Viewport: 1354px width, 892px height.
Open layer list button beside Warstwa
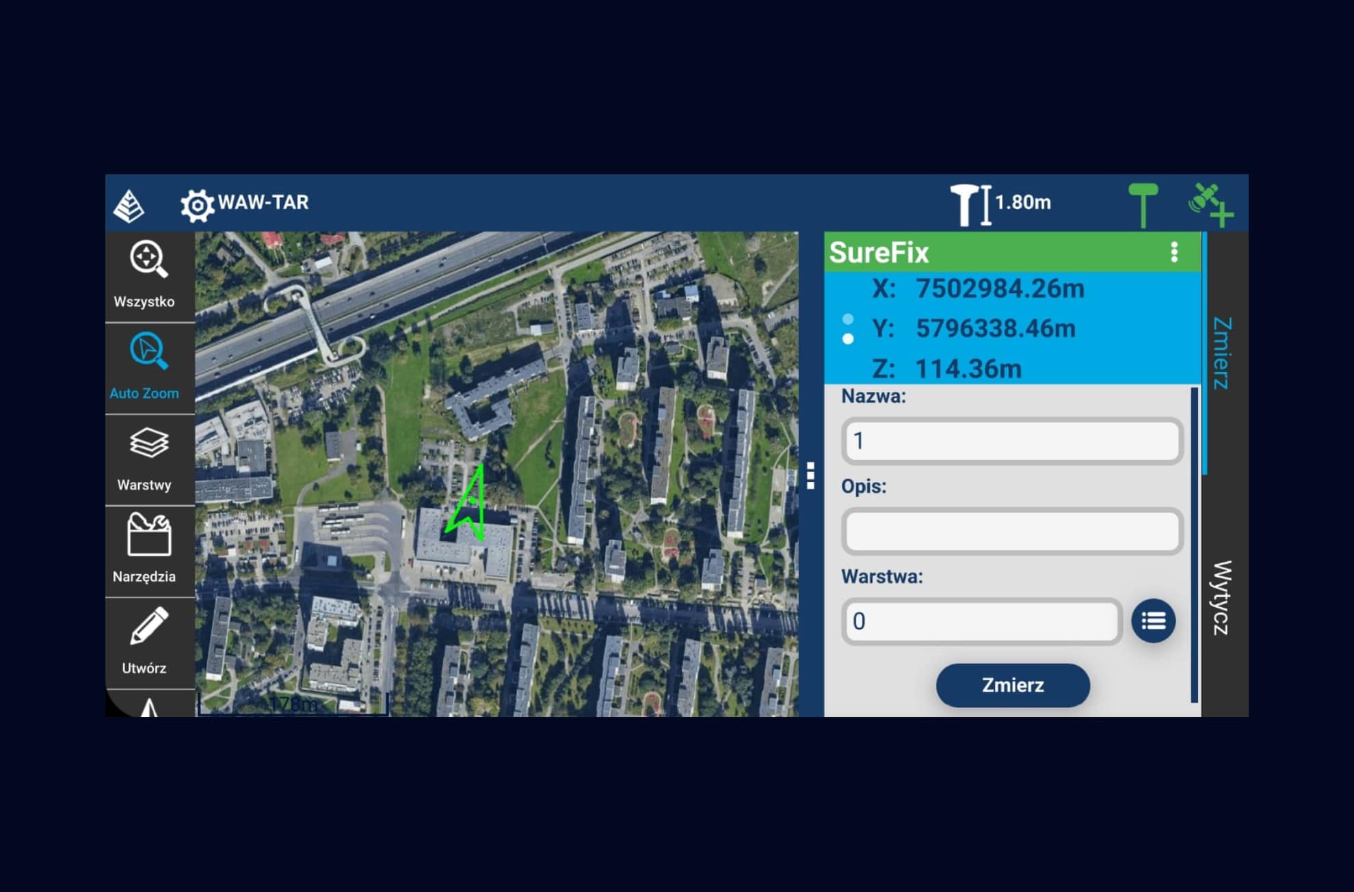point(1153,621)
